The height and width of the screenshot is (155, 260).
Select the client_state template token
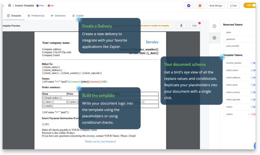coord(240,85)
